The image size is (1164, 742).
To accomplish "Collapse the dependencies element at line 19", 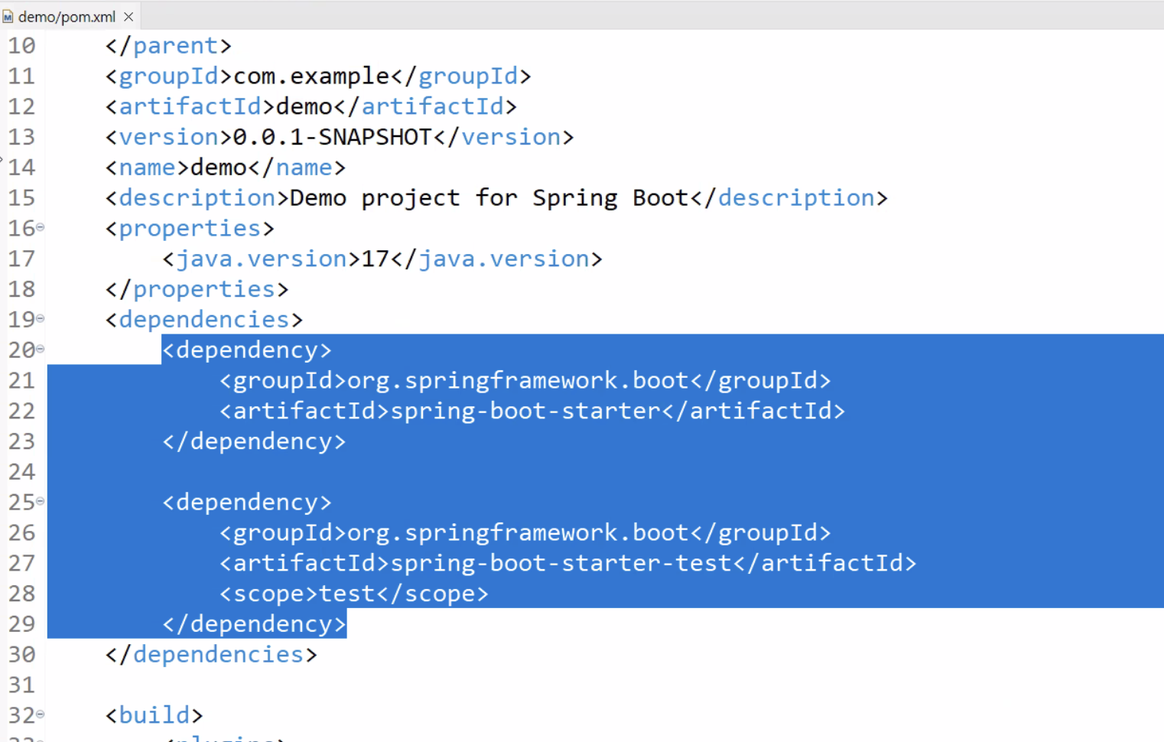I will pos(41,318).
